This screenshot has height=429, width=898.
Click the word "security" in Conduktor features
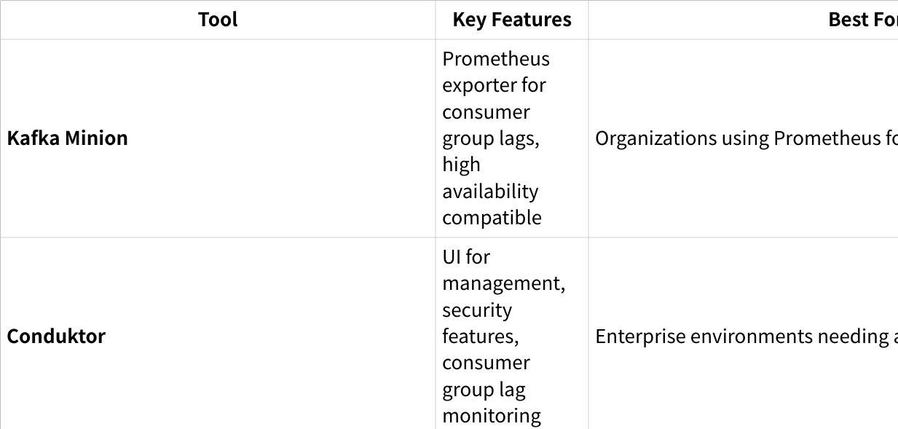coord(477,310)
